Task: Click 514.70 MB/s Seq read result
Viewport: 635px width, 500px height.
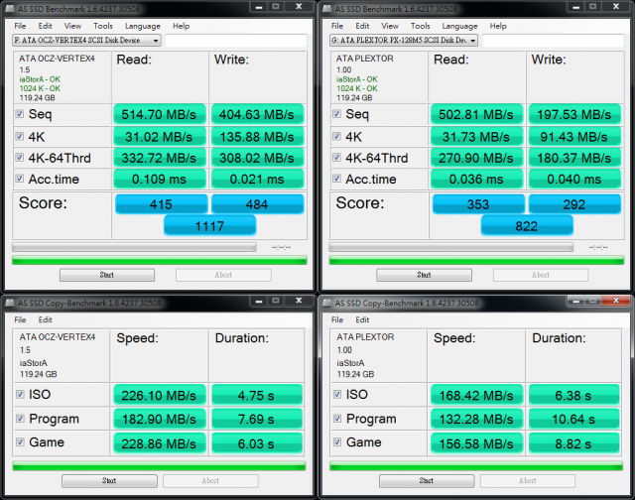Action: coord(159,114)
